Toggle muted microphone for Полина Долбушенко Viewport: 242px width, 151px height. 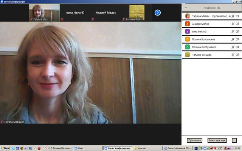(x=233, y=47)
